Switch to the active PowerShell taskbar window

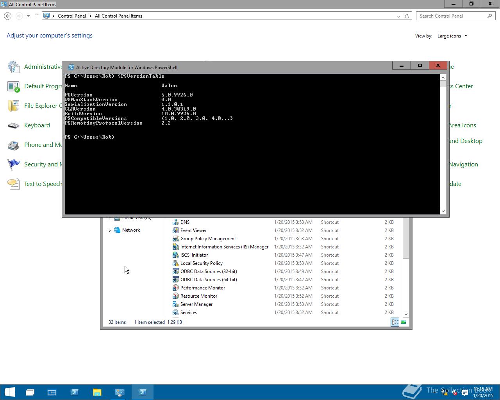pos(142,392)
